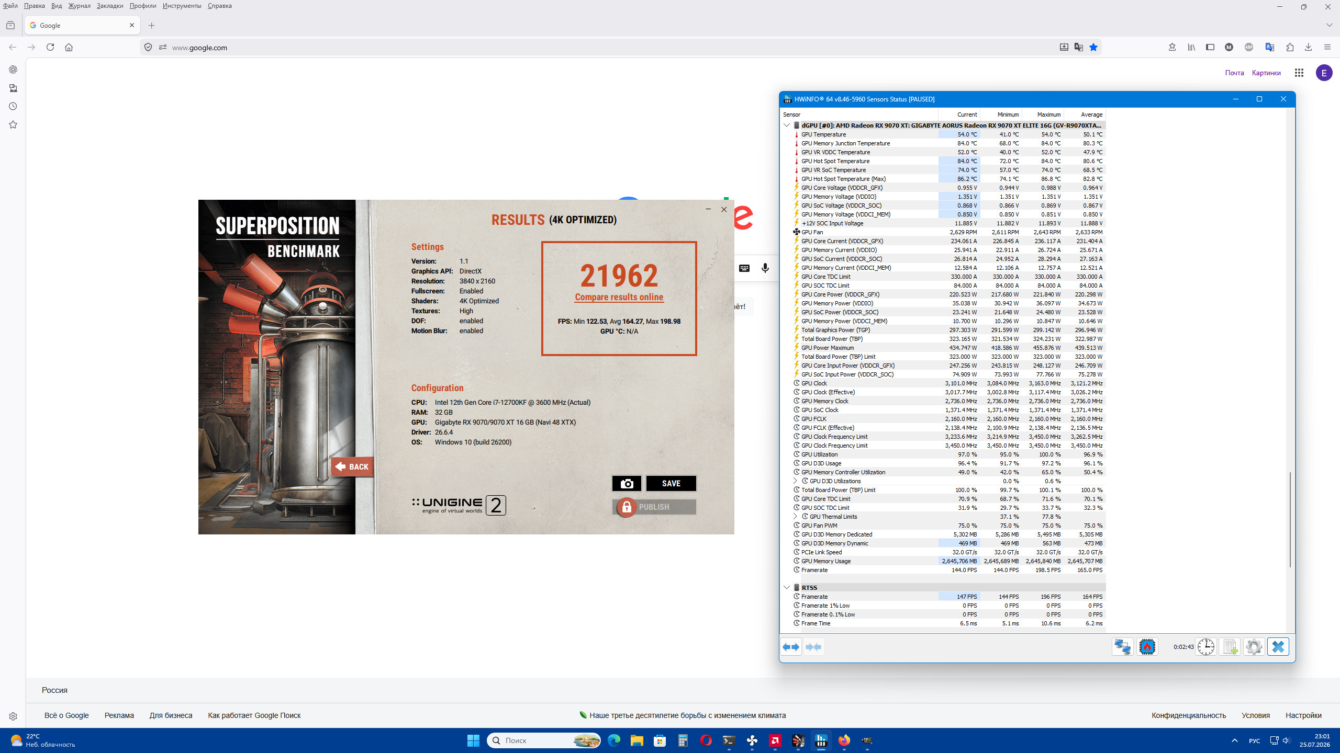Toggle the Firefox sidebar icon in the toolbar
This screenshot has width=1340, height=753.
tap(1210, 47)
